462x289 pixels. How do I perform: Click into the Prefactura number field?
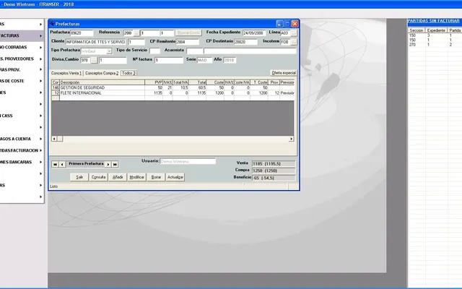82,33
